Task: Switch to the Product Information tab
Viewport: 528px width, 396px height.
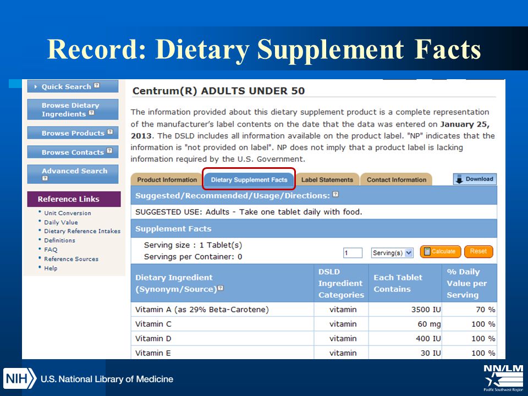Action: [167, 179]
